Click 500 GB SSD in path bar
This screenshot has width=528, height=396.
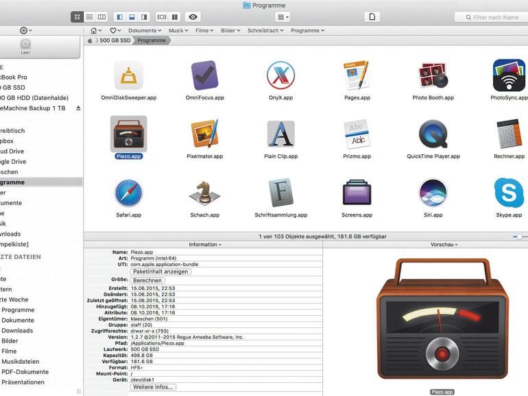tap(115, 41)
